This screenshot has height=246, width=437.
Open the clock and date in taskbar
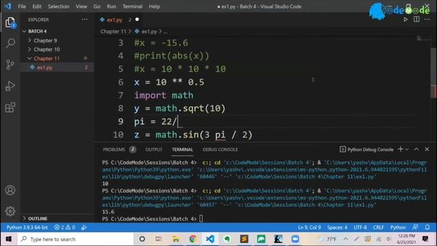[407, 239]
